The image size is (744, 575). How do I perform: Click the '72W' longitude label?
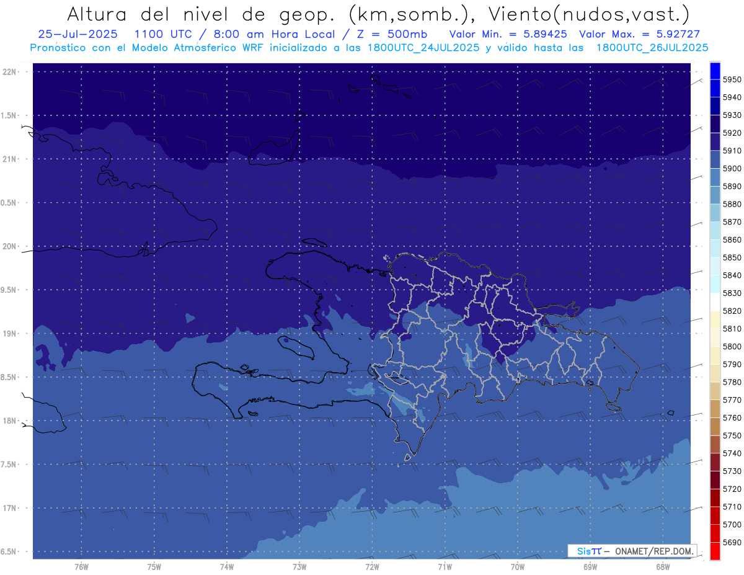(x=372, y=567)
